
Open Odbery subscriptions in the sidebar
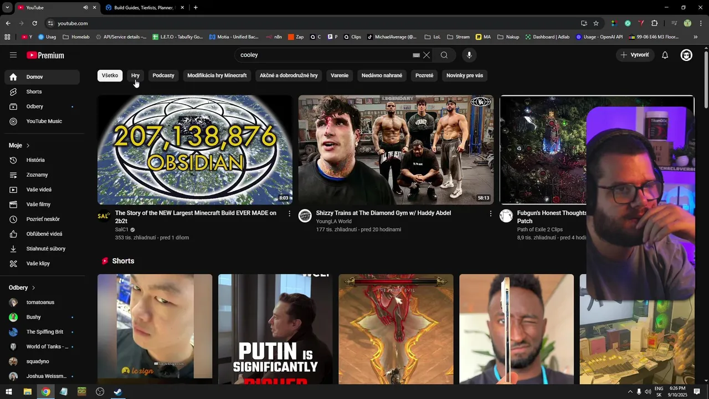point(42,106)
